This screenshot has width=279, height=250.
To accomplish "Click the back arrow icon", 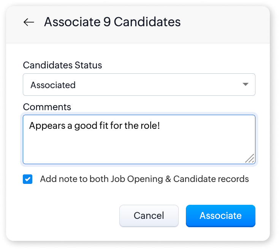I will click(x=29, y=22).
